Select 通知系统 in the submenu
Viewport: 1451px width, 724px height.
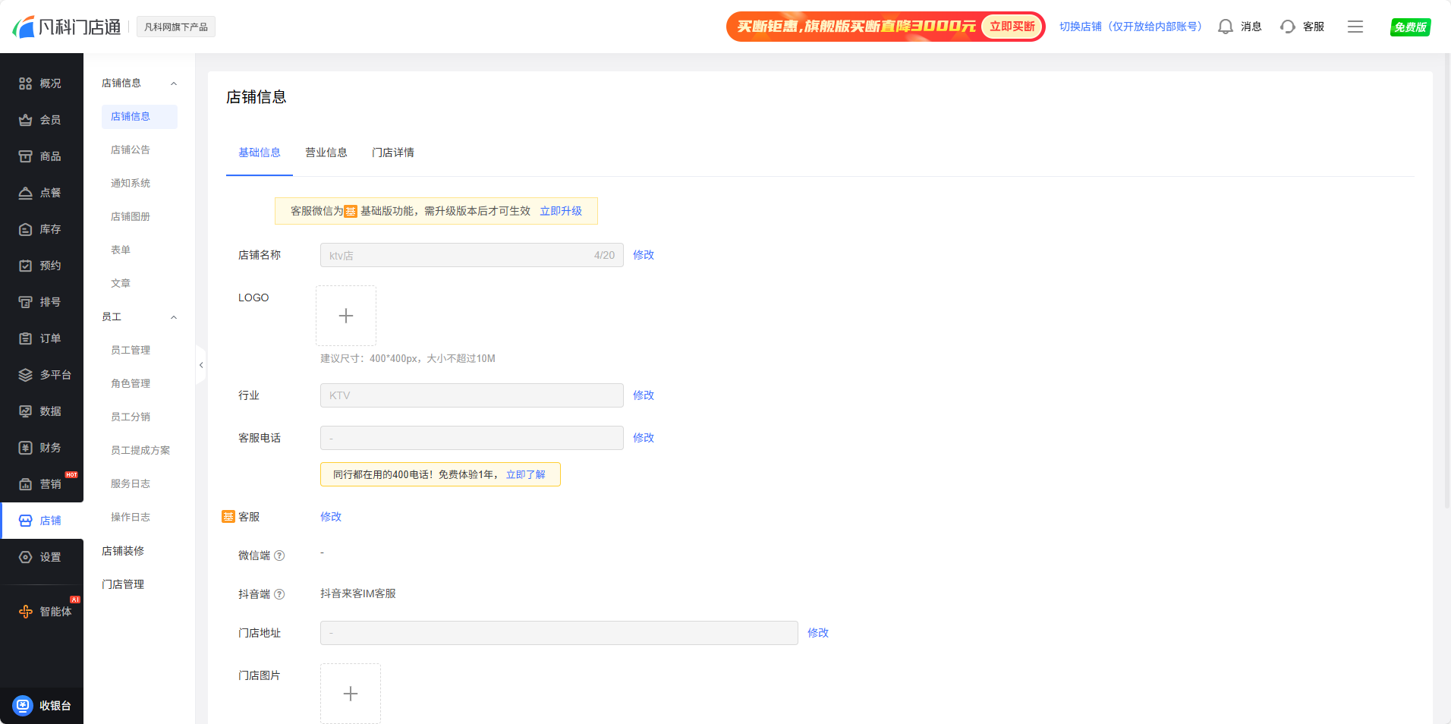coord(131,184)
